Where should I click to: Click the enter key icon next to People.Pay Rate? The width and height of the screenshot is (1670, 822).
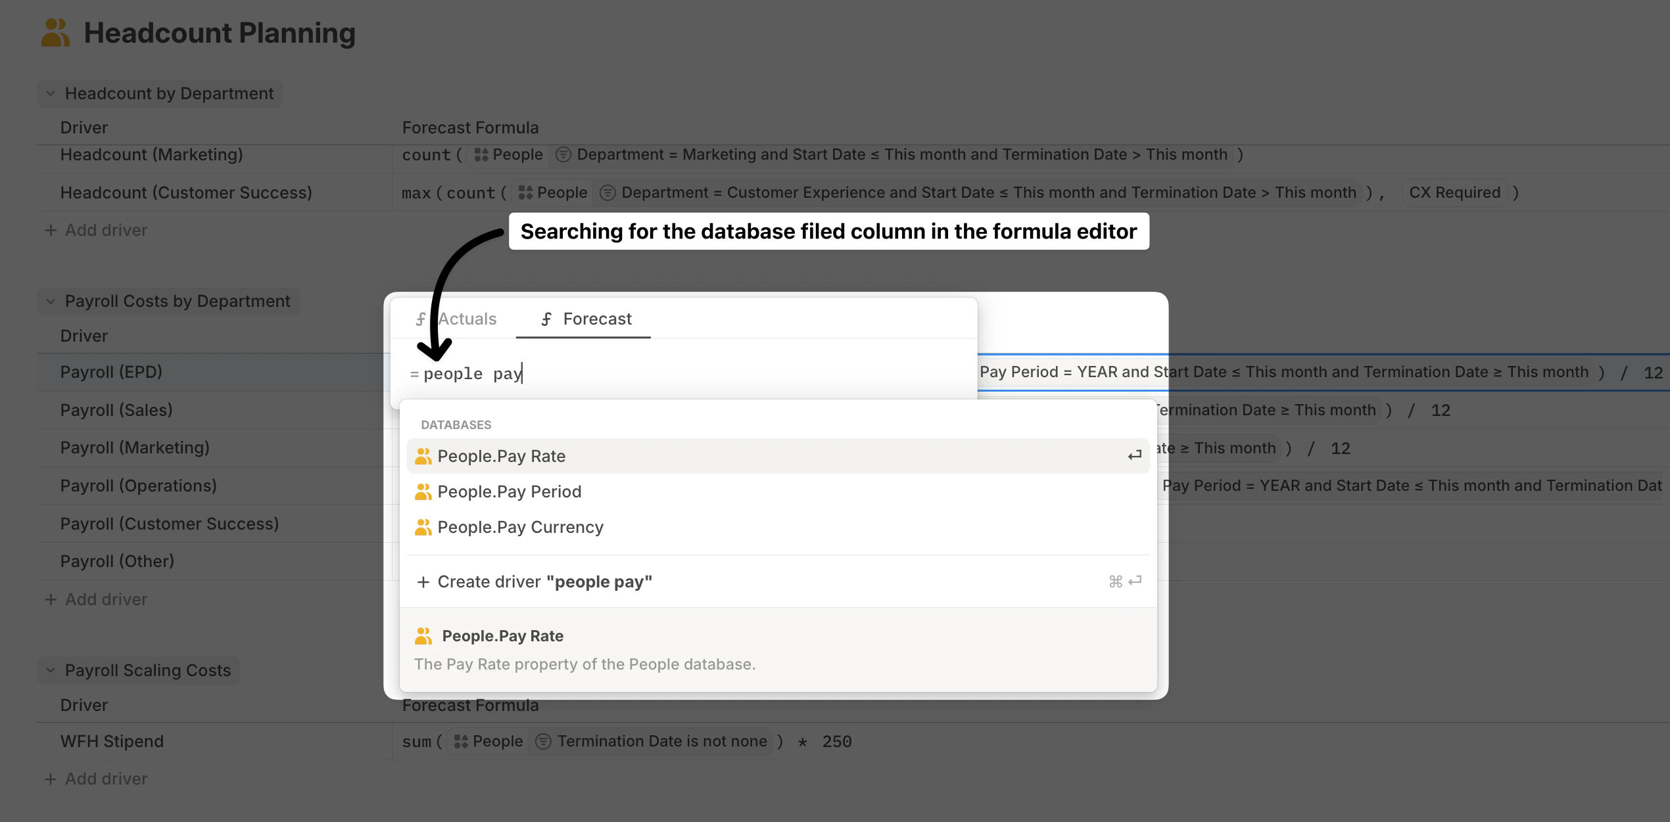(1133, 455)
